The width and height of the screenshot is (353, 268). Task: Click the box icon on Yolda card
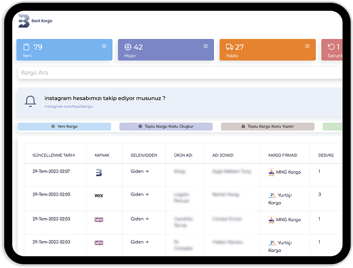[307, 46]
